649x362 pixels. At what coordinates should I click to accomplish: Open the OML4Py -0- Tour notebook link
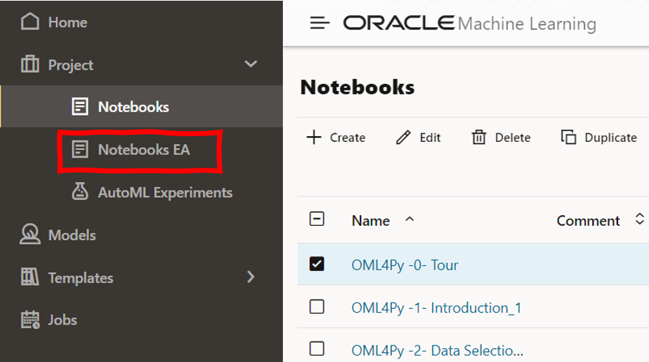point(404,265)
